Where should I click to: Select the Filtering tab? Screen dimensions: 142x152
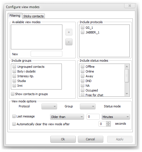[x=15, y=16]
